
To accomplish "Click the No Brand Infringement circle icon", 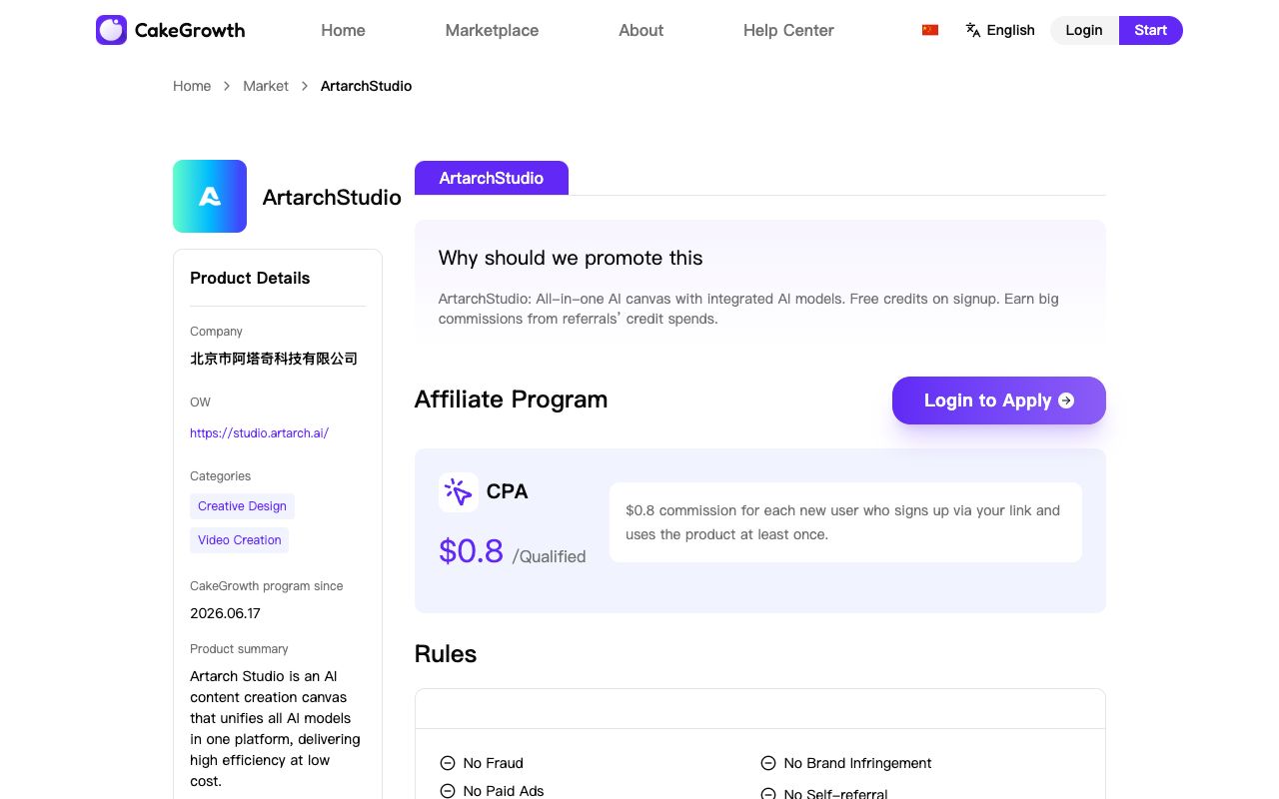I will click(x=768, y=763).
